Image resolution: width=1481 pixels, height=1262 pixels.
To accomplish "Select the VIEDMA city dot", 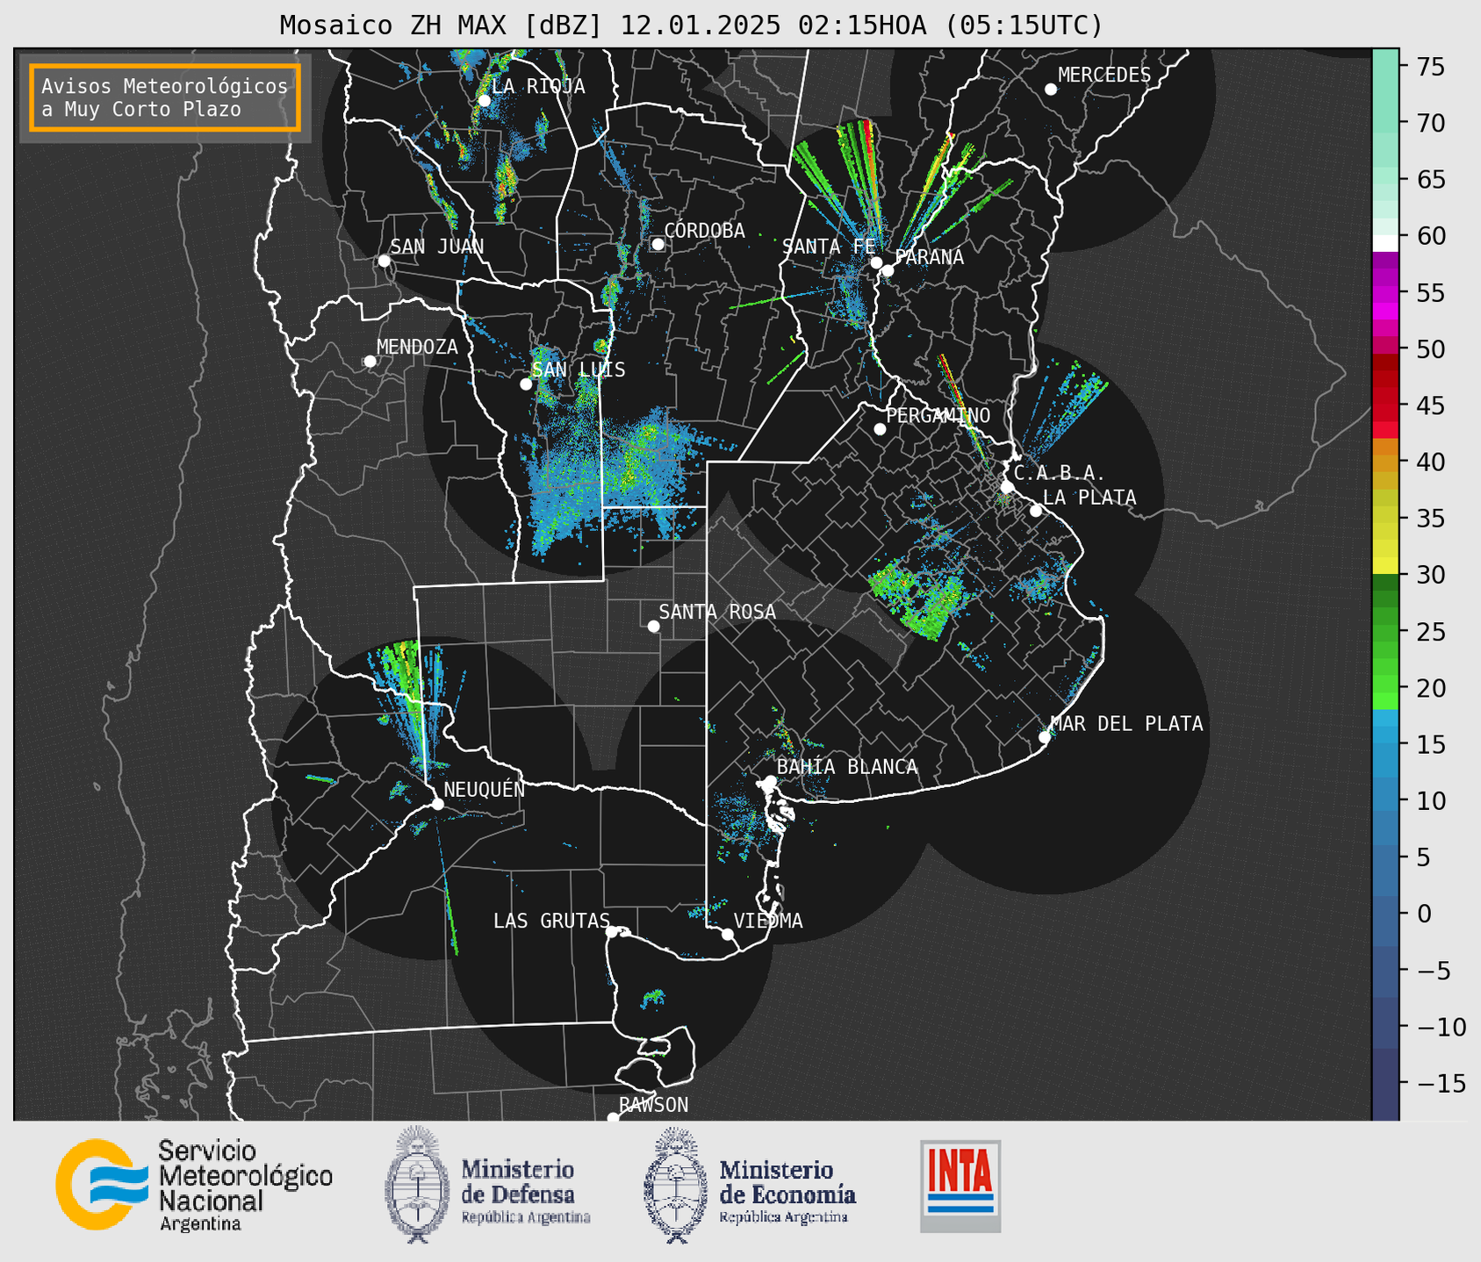I will click(x=728, y=935).
